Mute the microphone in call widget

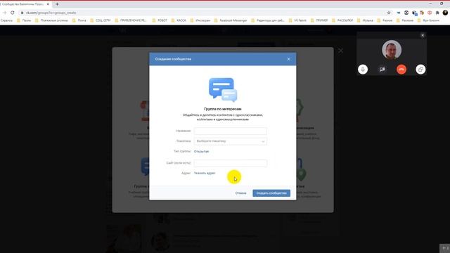click(x=363, y=69)
